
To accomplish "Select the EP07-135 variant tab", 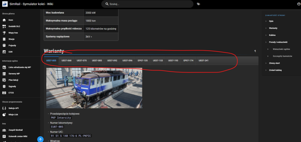I will 142,60.
